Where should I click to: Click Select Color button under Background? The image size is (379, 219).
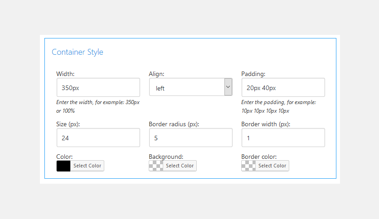tap(180, 166)
